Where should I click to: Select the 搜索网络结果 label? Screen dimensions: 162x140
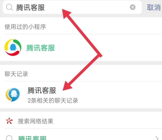(x=35, y=121)
